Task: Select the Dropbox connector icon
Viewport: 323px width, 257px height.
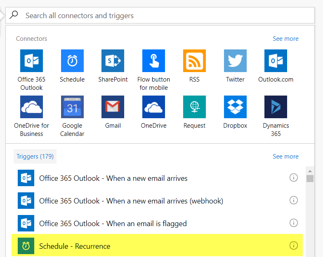Action: pos(235,107)
